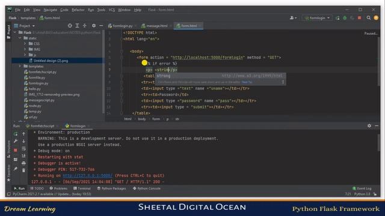Click the locate-in-project target icon
This screenshot has height=216, width=385.
coord(70,25)
